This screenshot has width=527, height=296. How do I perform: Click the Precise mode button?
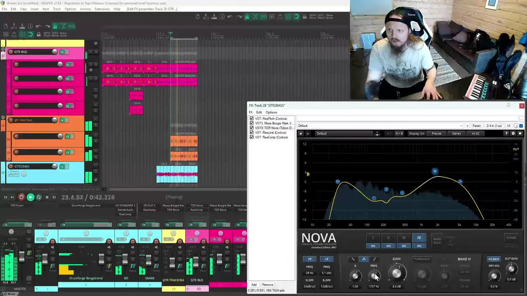click(x=436, y=133)
